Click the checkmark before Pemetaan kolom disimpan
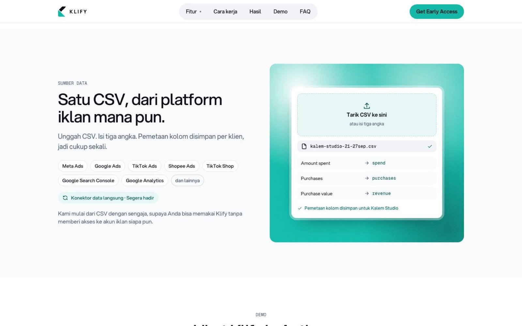 click(299, 208)
